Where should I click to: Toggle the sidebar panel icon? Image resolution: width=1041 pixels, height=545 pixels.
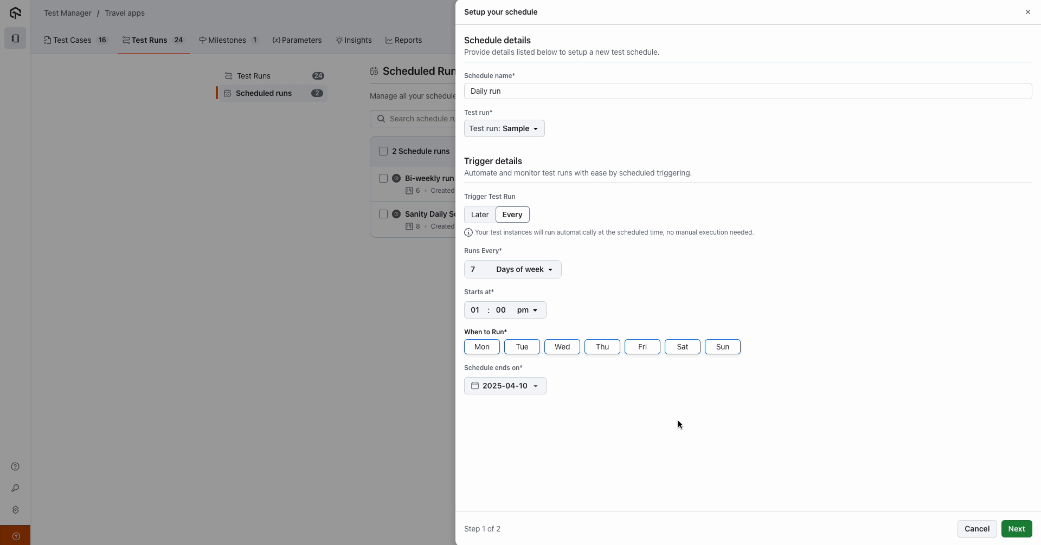pyautogui.click(x=15, y=38)
